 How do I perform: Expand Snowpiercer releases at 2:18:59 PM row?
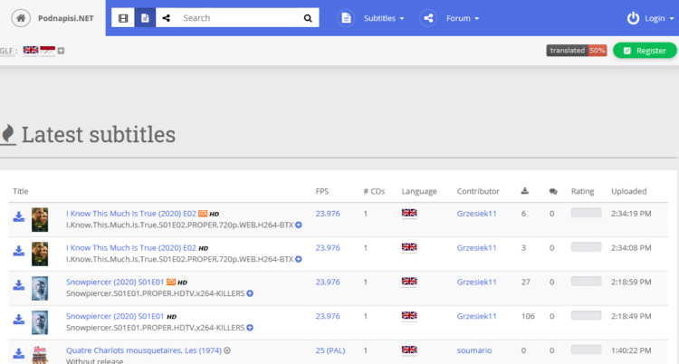click(x=250, y=293)
